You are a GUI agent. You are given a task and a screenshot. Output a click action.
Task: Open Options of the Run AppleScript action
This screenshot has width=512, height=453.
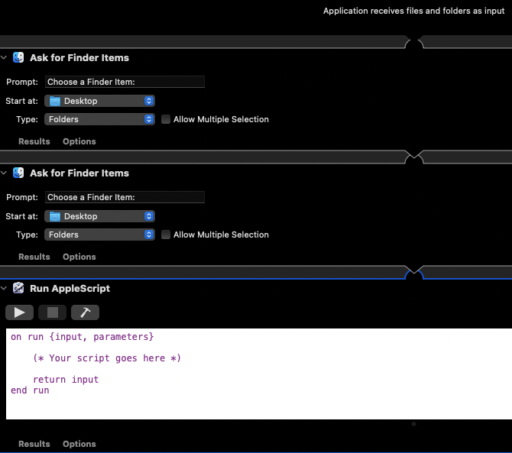click(x=79, y=444)
